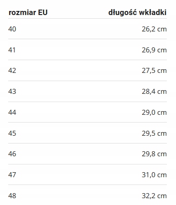The width and height of the screenshot is (176, 205).
Task: Click the 'długość wkładki' column header
Action: click(137, 12)
